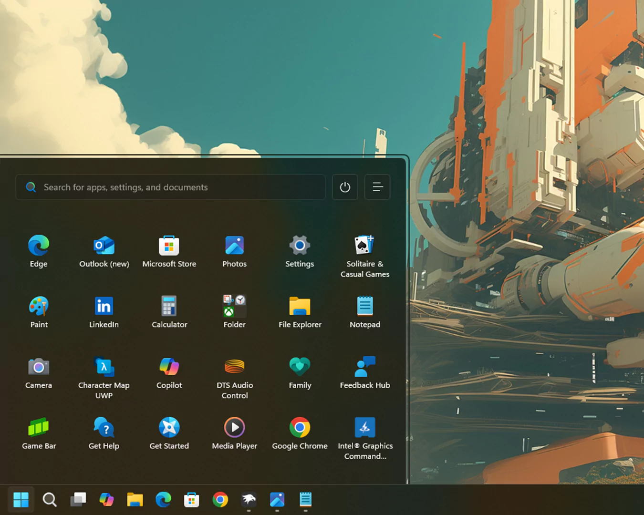Launch Notepad from Start menu
Image resolution: width=644 pixels, height=515 pixels.
(x=365, y=312)
